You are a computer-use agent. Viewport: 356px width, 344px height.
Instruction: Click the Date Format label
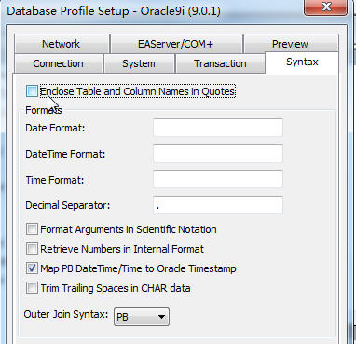[x=55, y=128]
